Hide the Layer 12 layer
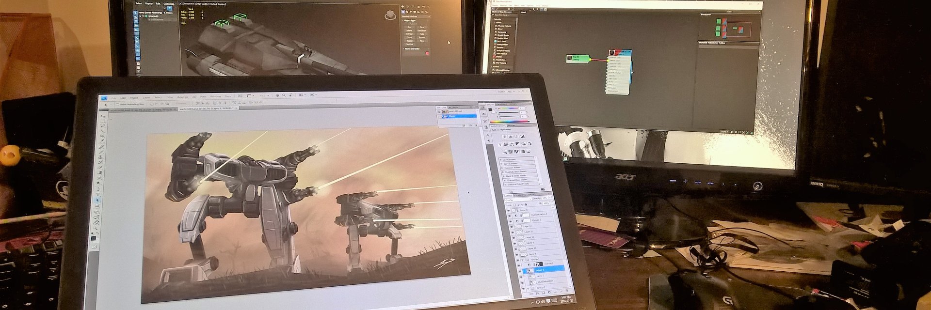Viewport: 931px width, 310px height. (x=513, y=238)
